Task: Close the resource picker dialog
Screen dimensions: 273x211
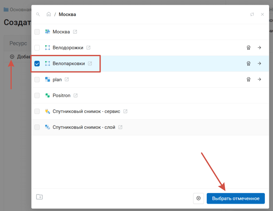Action: pos(262,14)
